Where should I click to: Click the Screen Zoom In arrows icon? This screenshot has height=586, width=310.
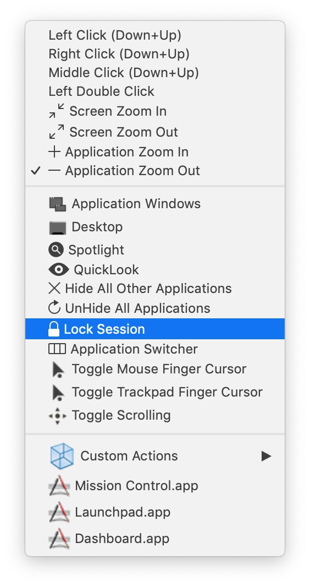[56, 111]
